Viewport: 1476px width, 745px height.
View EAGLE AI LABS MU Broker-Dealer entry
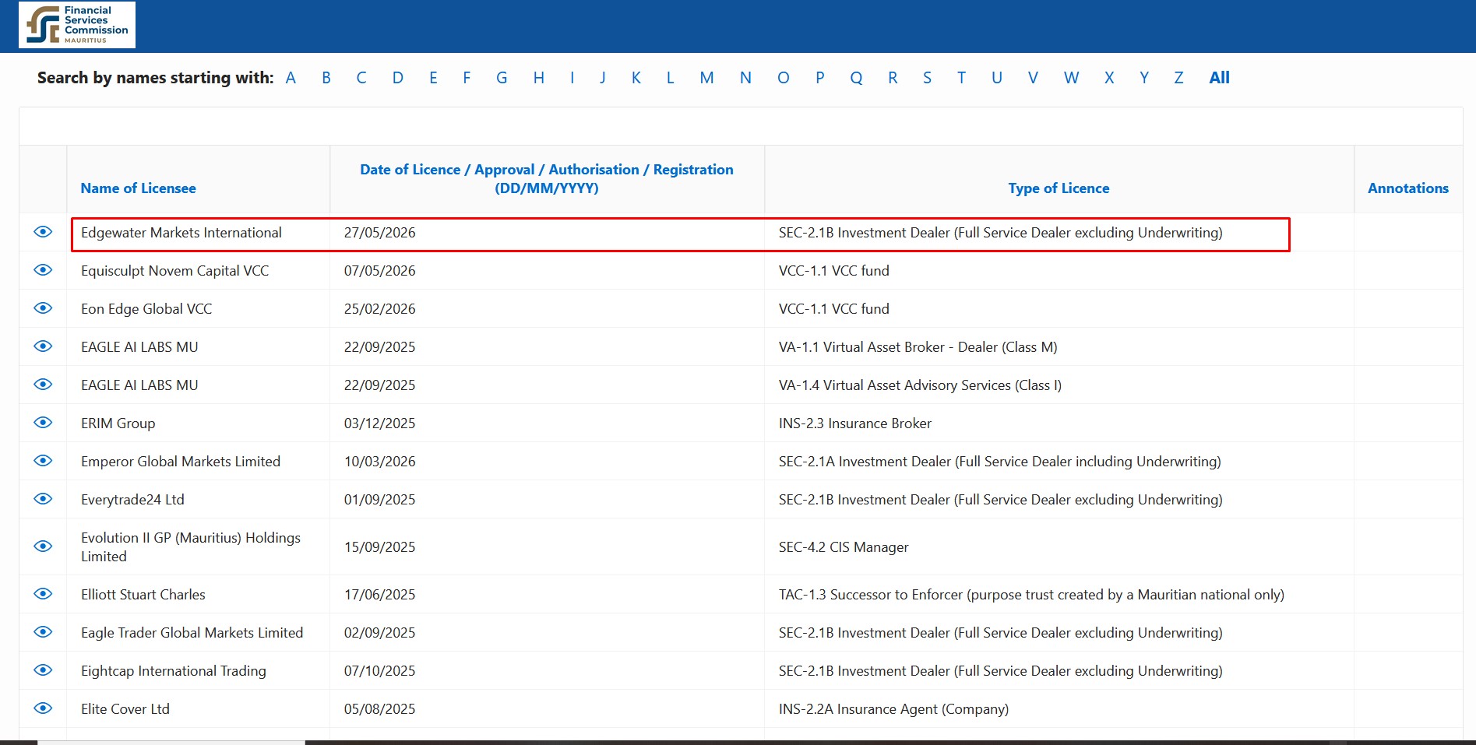pos(43,346)
